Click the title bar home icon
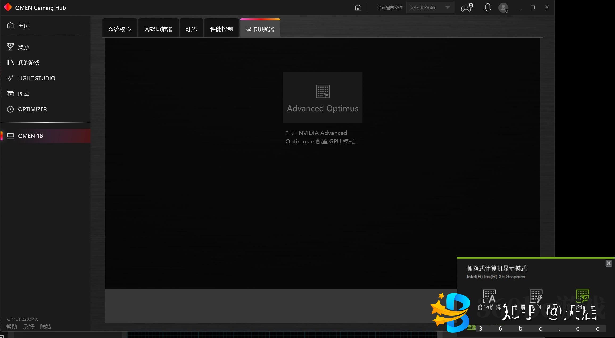 [358, 7]
